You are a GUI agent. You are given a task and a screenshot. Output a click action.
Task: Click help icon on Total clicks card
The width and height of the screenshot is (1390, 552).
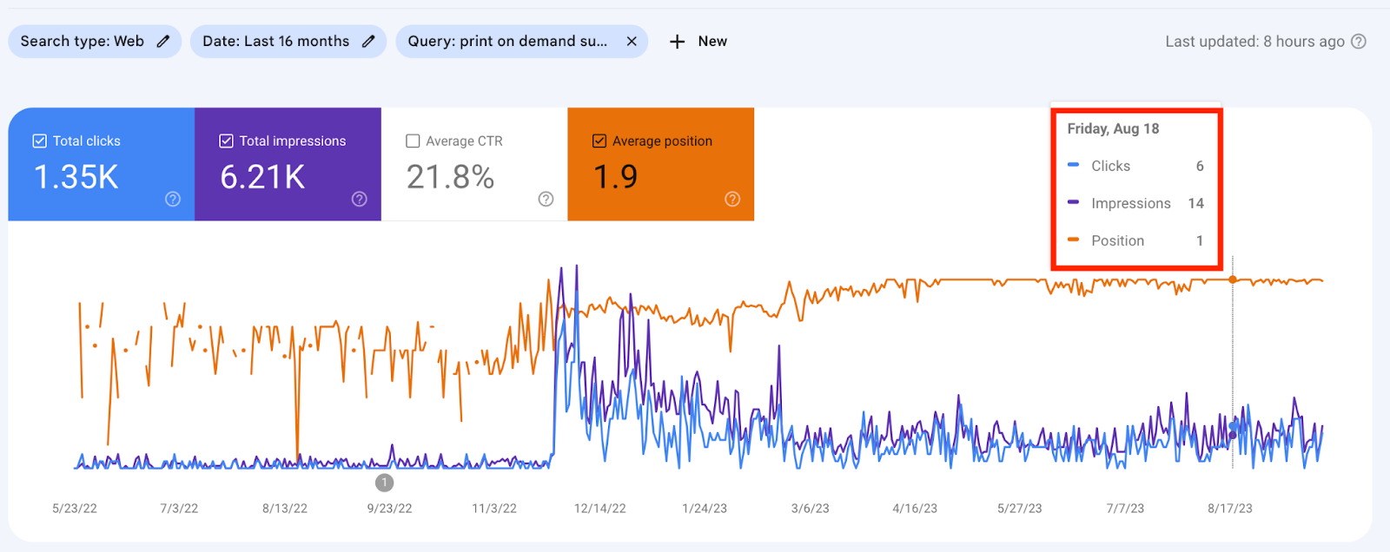(173, 199)
